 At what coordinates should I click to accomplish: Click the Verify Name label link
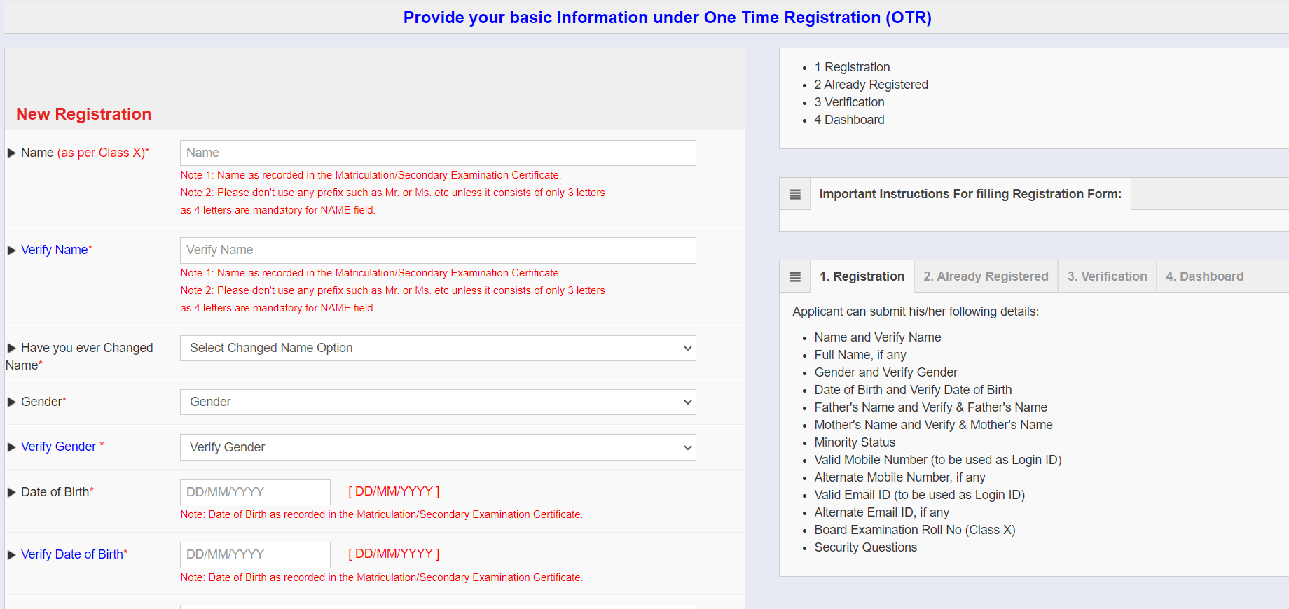pos(55,250)
